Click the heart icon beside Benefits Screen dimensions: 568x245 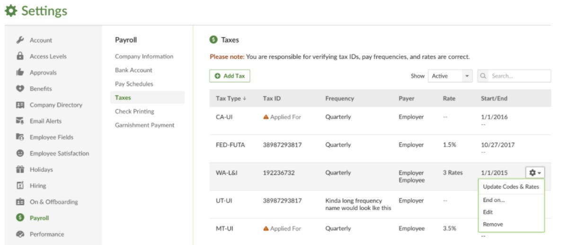(20, 88)
